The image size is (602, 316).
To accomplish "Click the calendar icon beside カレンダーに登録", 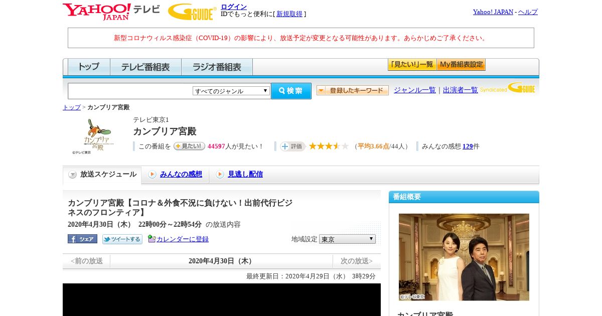I will coord(152,239).
